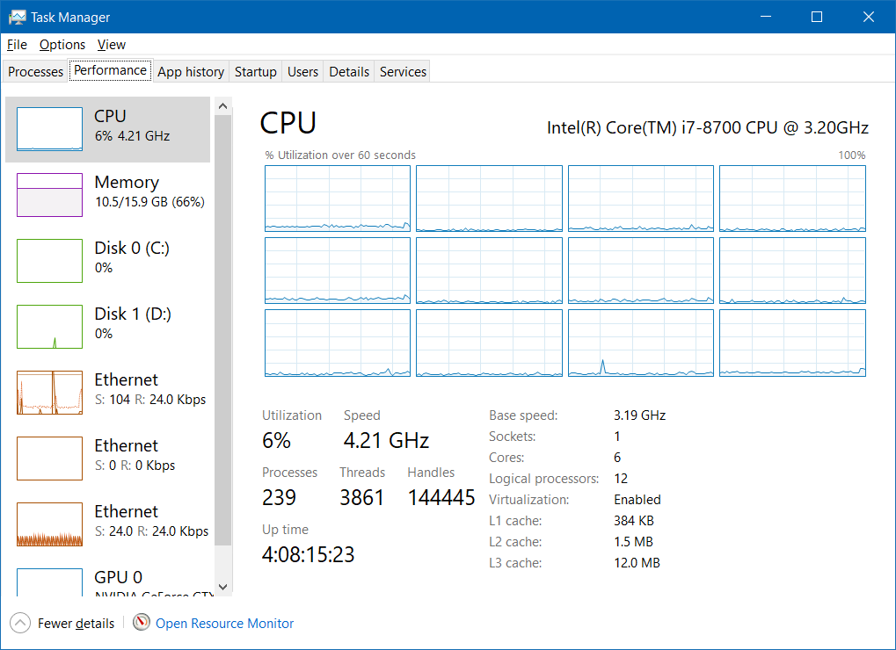Go to the Startup tab
Image resolution: width=896 pixels, height=650 pixels.
[256, 72]
